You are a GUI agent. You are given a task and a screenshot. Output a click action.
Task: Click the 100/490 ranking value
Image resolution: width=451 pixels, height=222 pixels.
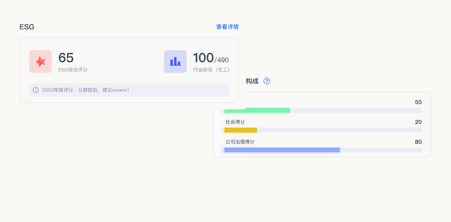(211, 58)
